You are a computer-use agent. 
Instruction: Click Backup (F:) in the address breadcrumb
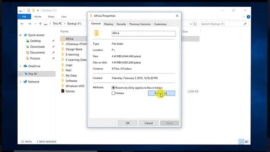(x=74, y=24)
